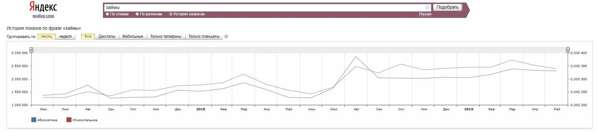Select the 'По словам' radio option
This screenshot has height=132, width=597.
[107, 14]
